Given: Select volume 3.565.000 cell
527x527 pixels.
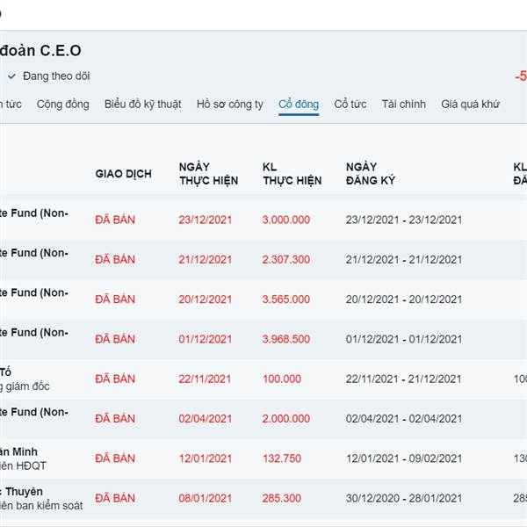Looking at the screenshot, I should coord(286,300).
